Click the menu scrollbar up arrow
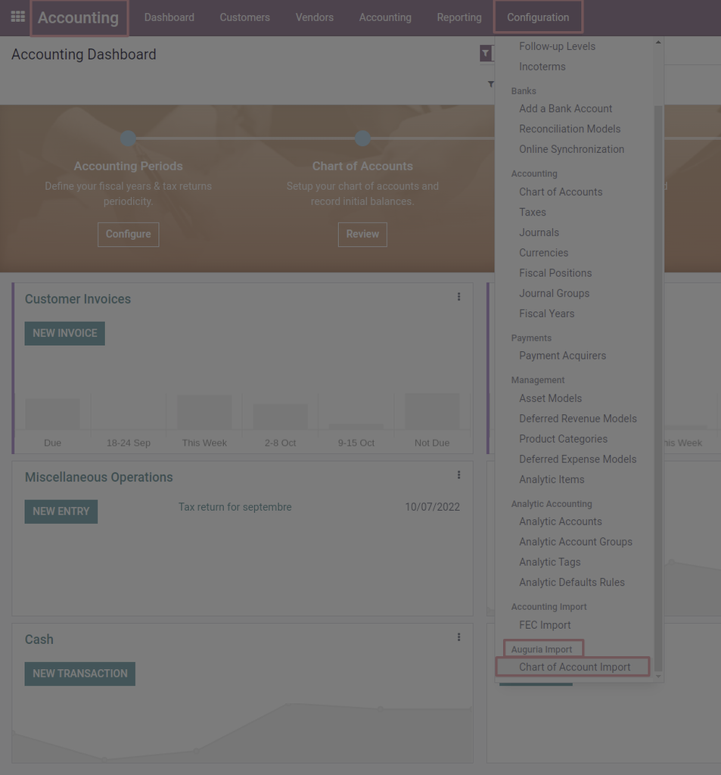The image size is (721, 775). tap(658, 42)
